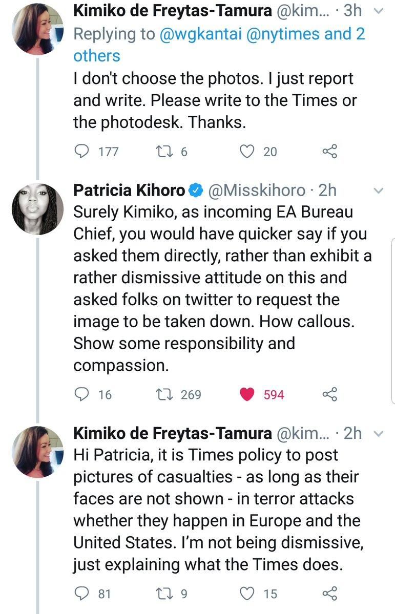The image size is (395, 614).
Task: Share Patricia Kihoro's tweet
Action: [x=329, y=394]
